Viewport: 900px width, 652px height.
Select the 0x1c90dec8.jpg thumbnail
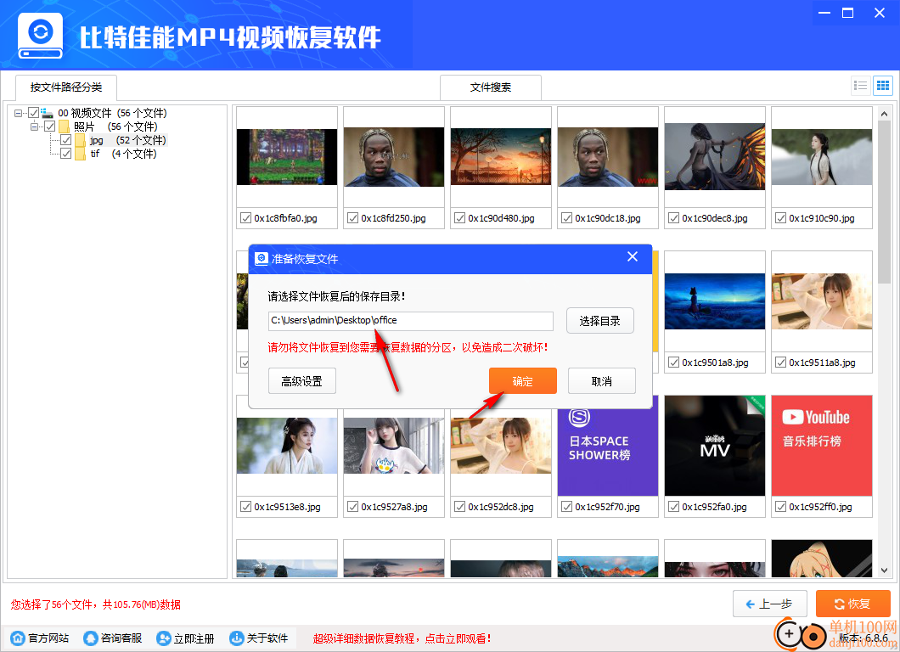click(x=715, y=157)
